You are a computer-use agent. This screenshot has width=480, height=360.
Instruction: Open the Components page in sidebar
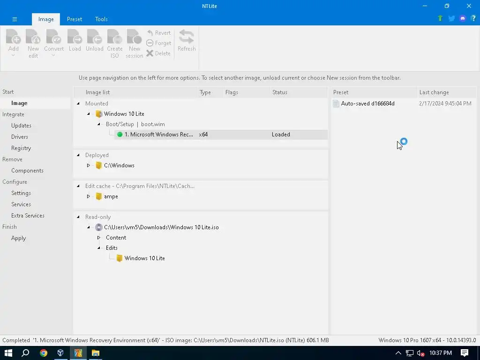click(x=27, y=171)
